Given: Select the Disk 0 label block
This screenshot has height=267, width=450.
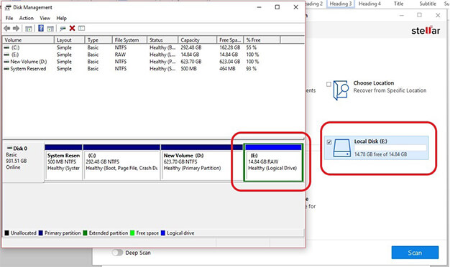Looking at the screenshot, I should [24, 162].
